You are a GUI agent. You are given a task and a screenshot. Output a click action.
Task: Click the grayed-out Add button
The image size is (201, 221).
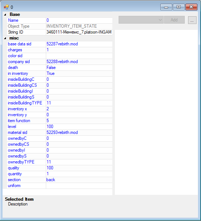(174, 20)
